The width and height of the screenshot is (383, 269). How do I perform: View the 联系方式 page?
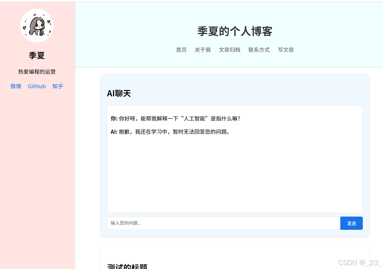(259, 50)
